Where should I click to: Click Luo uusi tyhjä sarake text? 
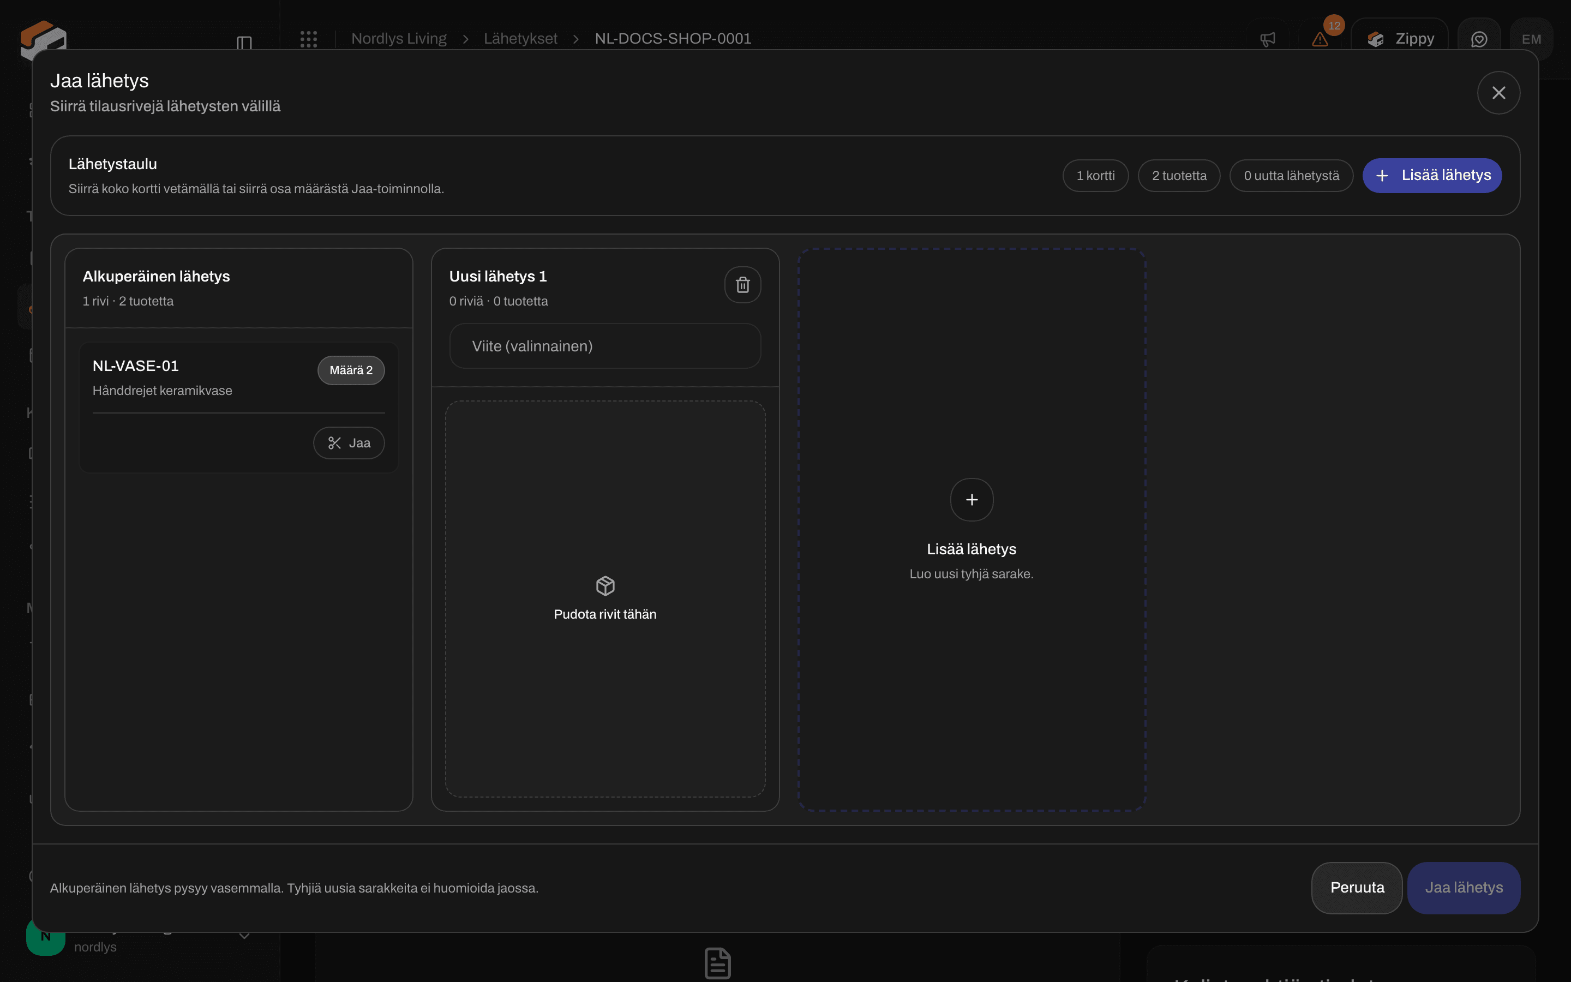tap(971, 574)
